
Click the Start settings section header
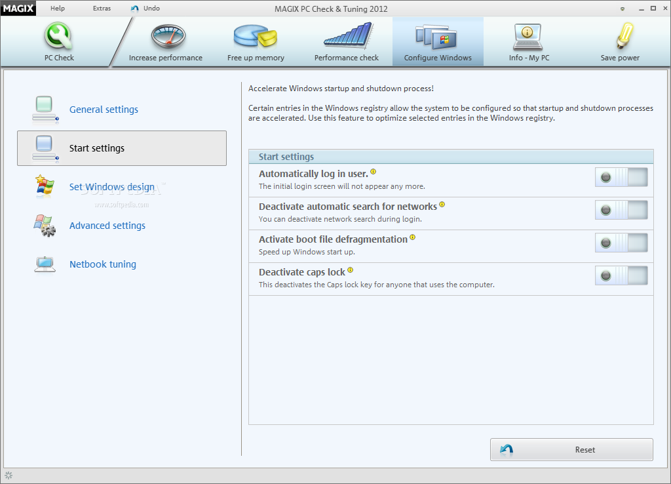point(451,157)
